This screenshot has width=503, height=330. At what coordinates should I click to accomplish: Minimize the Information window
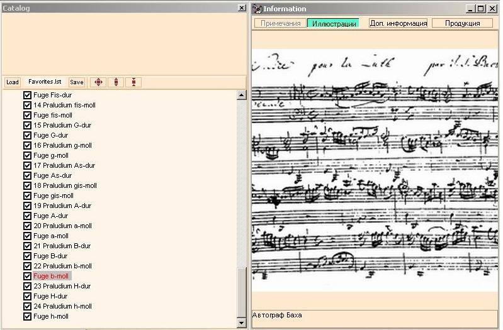pyautogui.click(x=470, y=9)
